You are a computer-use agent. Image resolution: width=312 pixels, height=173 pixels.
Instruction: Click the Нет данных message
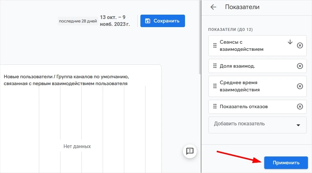pos(77,147)
